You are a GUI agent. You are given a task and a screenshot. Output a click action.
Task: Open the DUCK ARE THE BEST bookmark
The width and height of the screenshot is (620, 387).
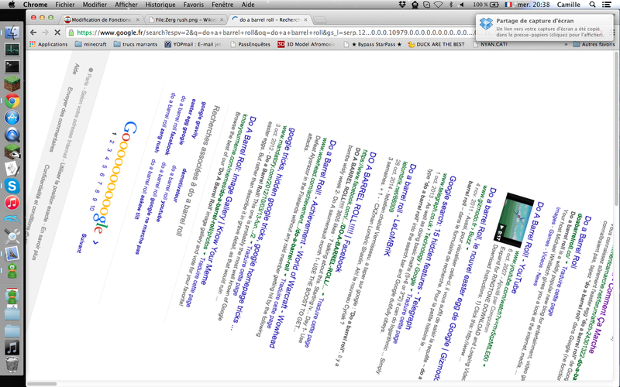pos(436,44)
